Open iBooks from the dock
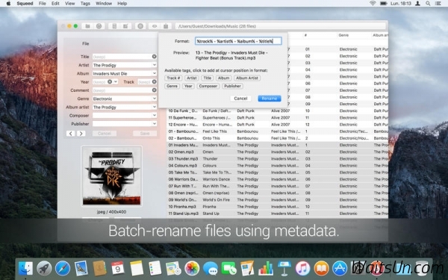Image resolution: width=448 pixels, height=280 pixels. coord(321,269)
